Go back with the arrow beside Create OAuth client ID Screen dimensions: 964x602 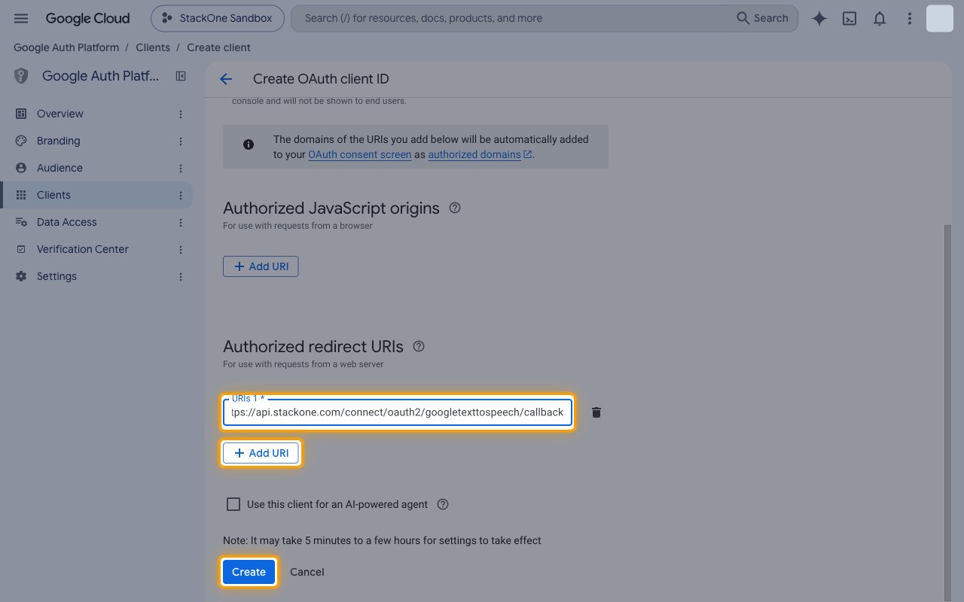point(226,79)
